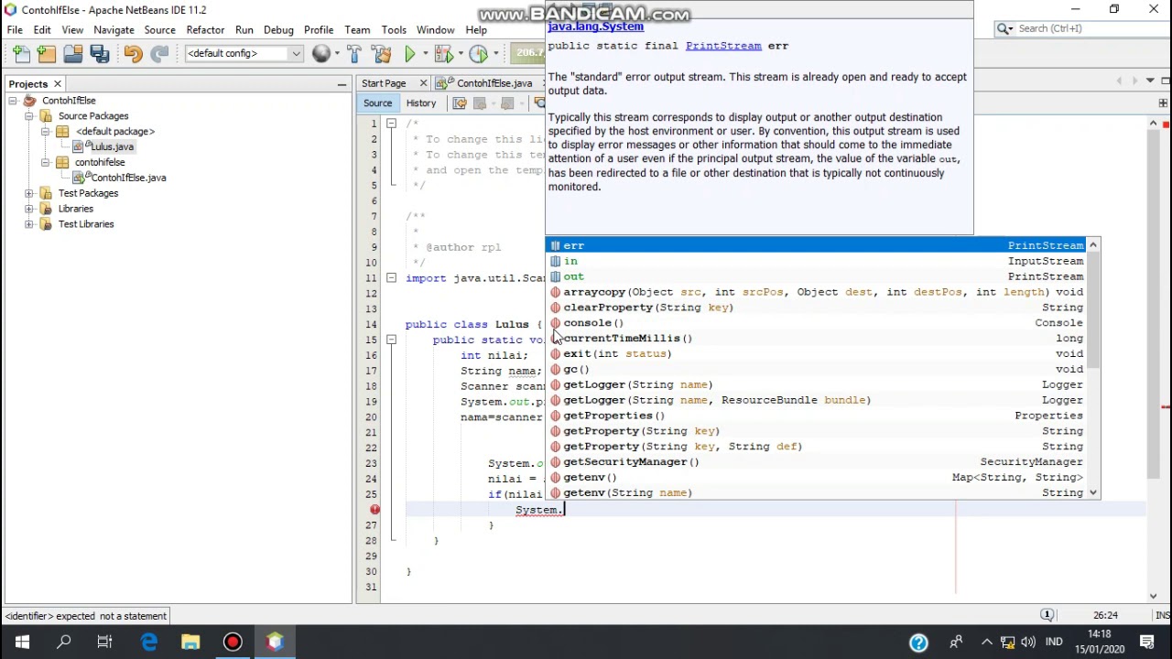
Task: Collapse the code fold on line 15
Action: (x=391, y=340)
